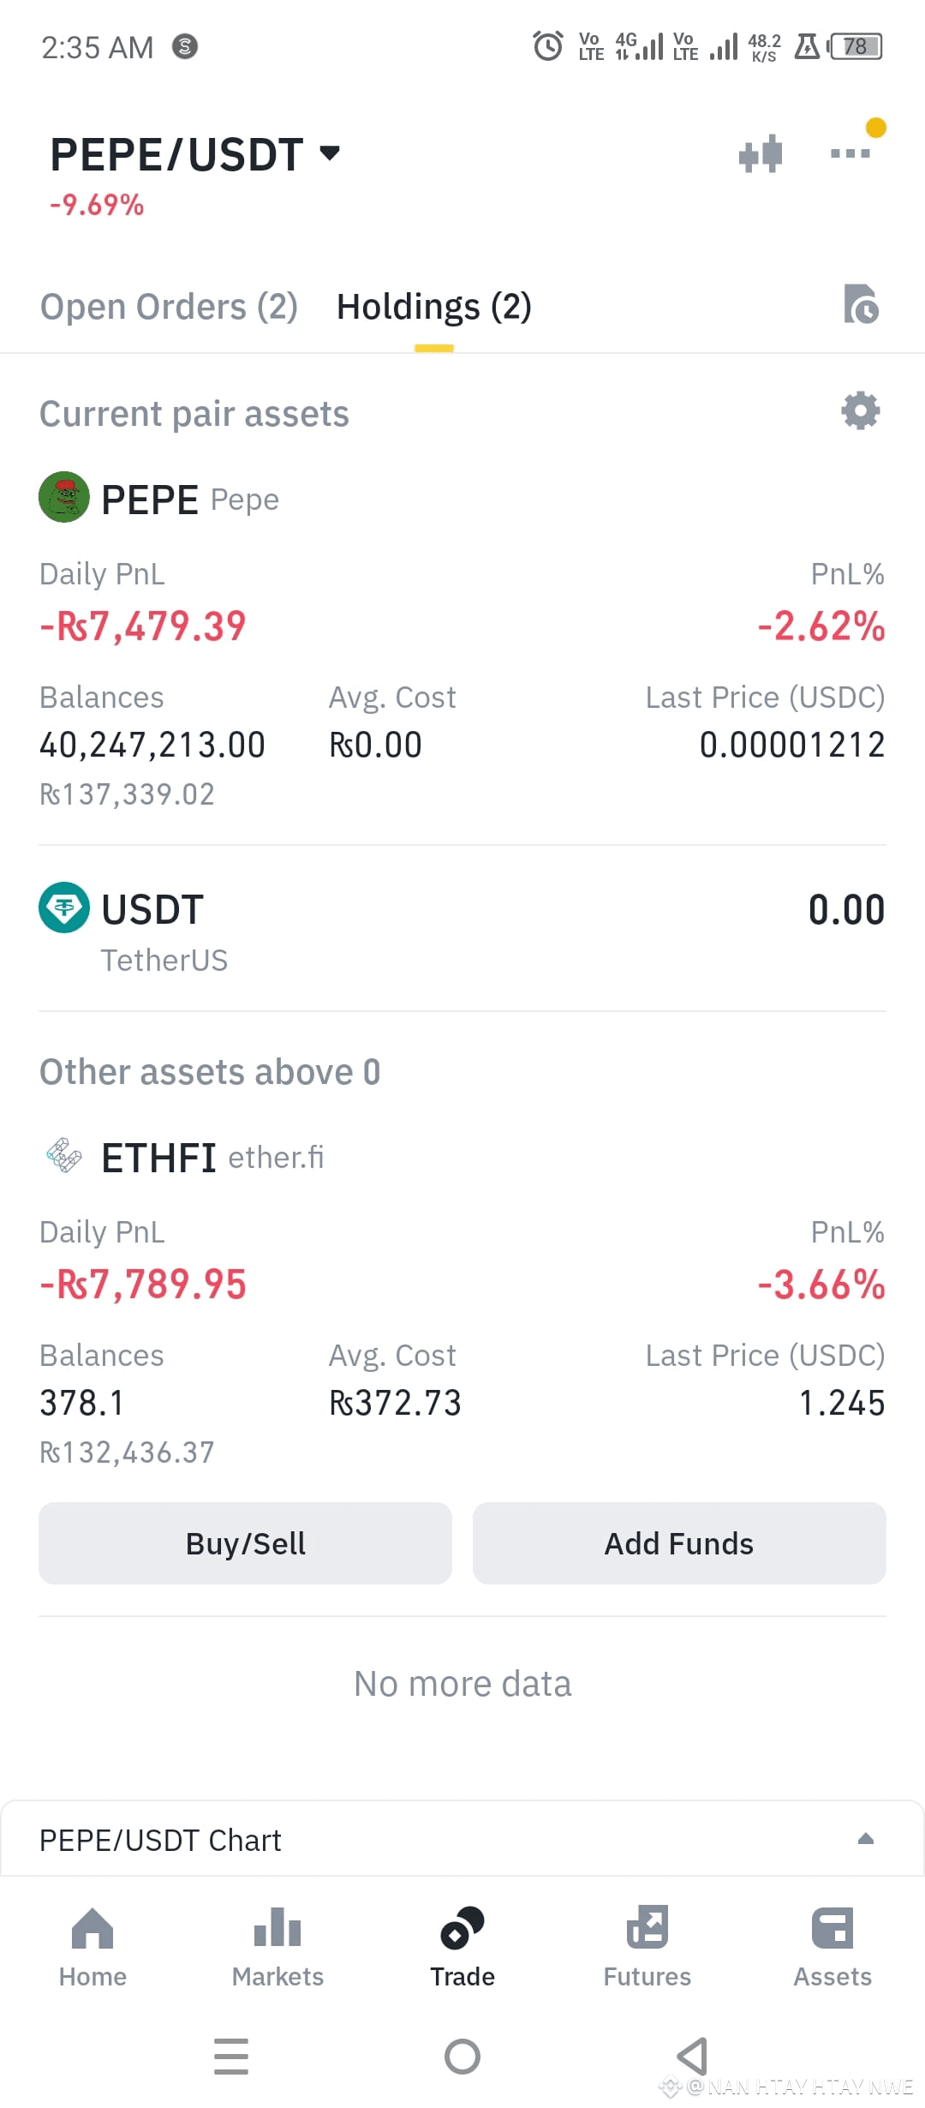Select the Trade tab in bottom navigation
This screenshot has height=2108, width=925.
click(x=462, y=1947)
